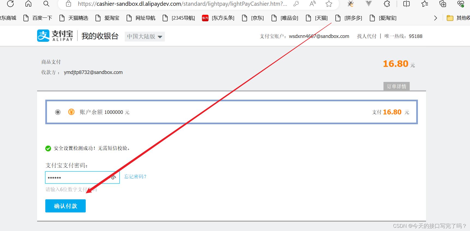
Task: Open the Extensions puzzle icon
Action: tap(387, 4)
